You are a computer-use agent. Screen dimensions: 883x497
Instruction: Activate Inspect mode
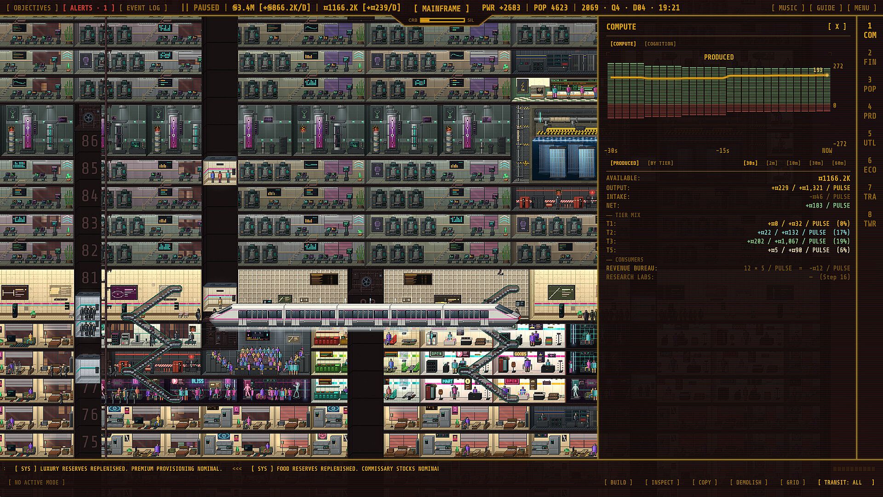click(x=662, y=482)
